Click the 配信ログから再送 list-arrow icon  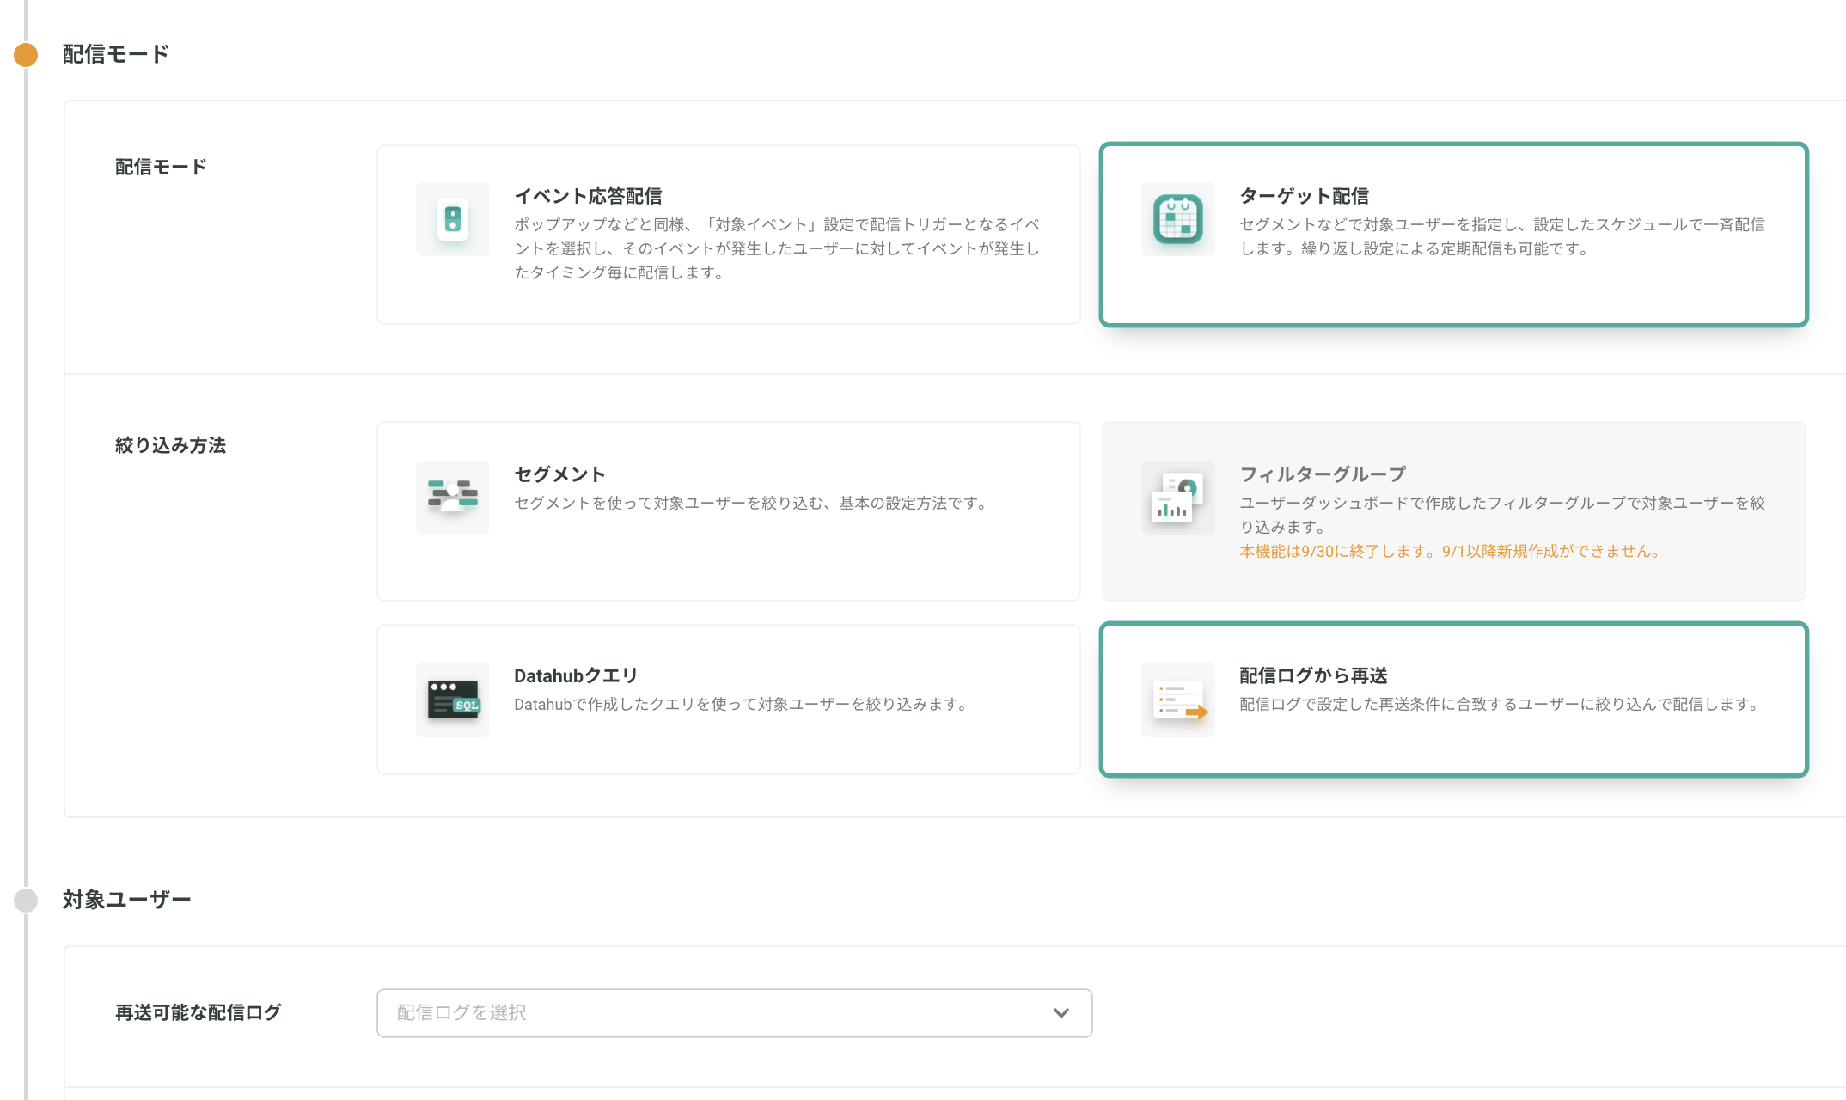pyautogui.click(x=1178, y=699)
